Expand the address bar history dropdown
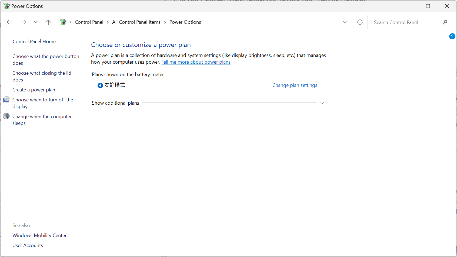Viewport: 457px width, 257px height. (345, 22)
